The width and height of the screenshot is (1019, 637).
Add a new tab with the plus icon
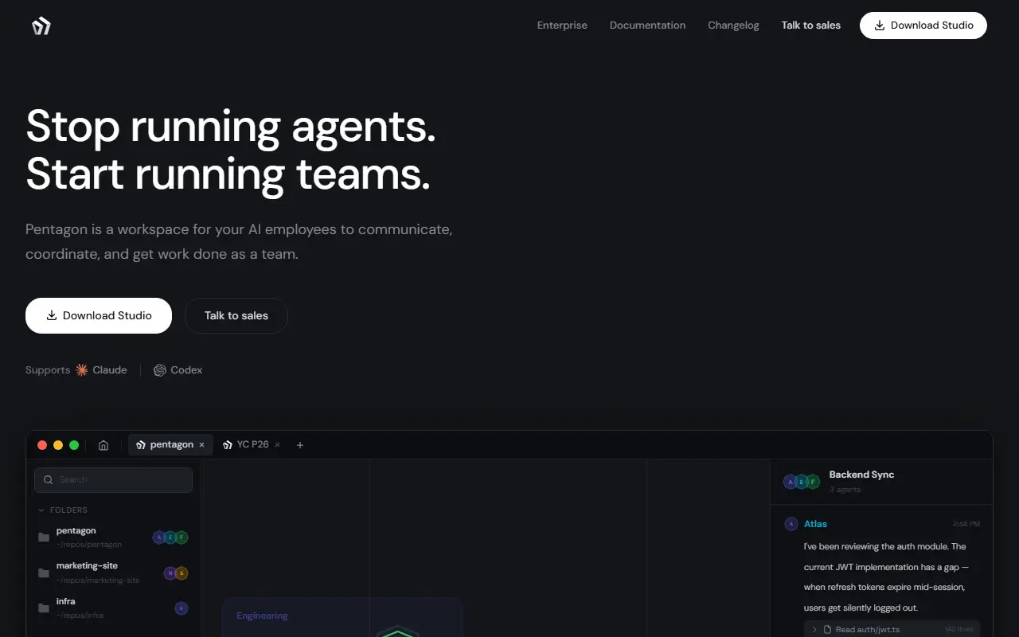[300, 445]
